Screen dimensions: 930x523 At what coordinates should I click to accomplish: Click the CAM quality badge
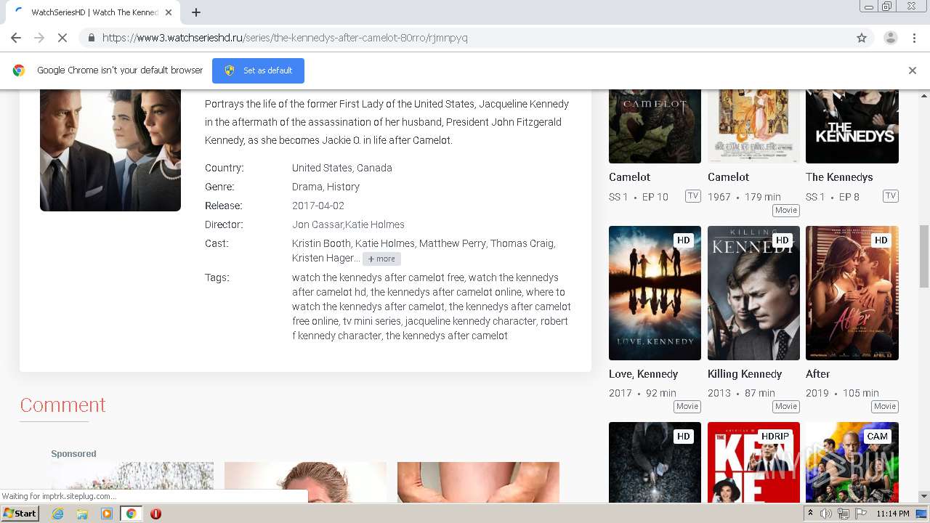(x=877, y=437)
